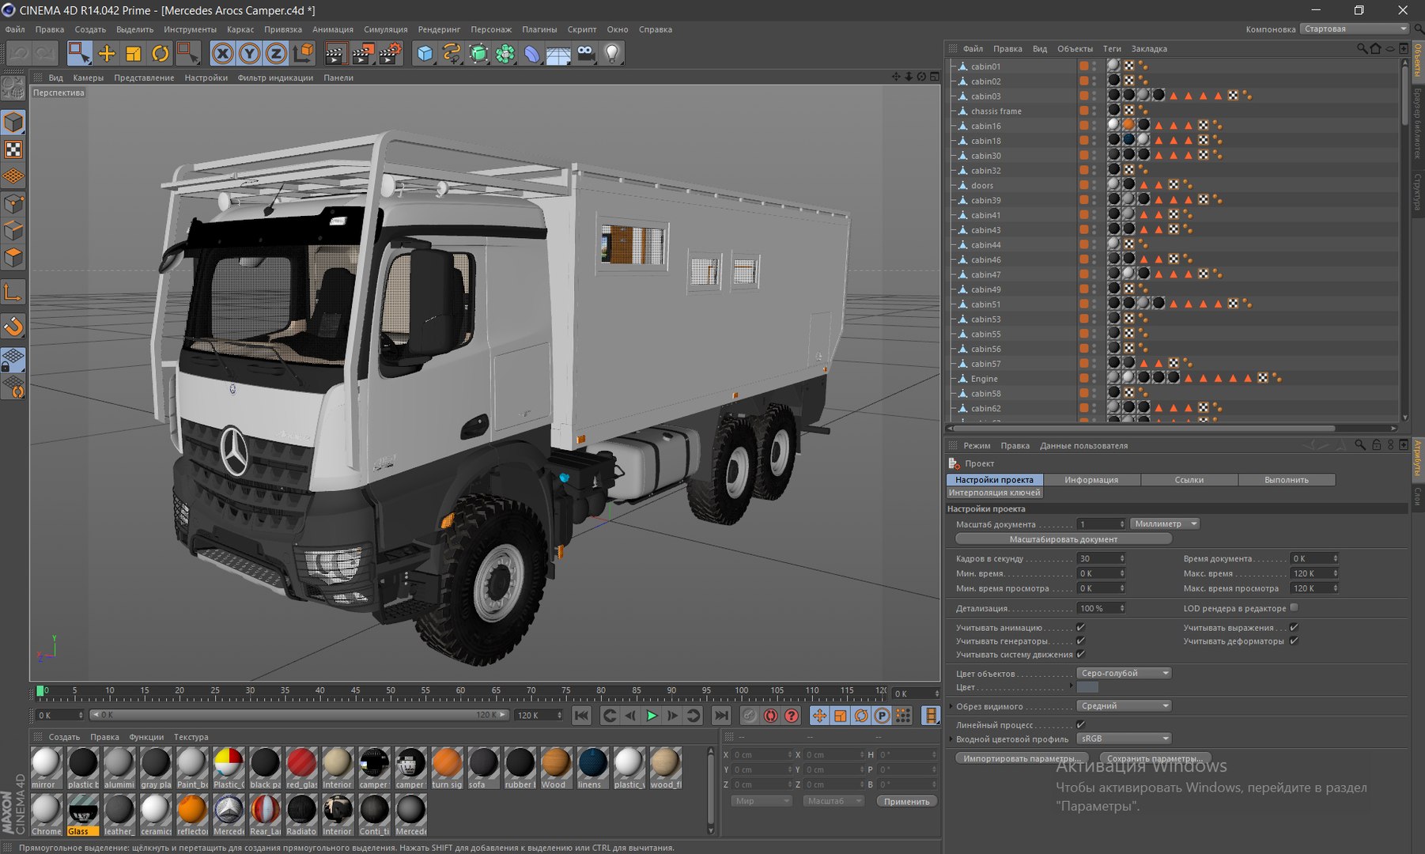The width and height of the screenshot is (1425, 854).
Task: Click the record keyframe red icon
Action: click(x=770, y=716)
